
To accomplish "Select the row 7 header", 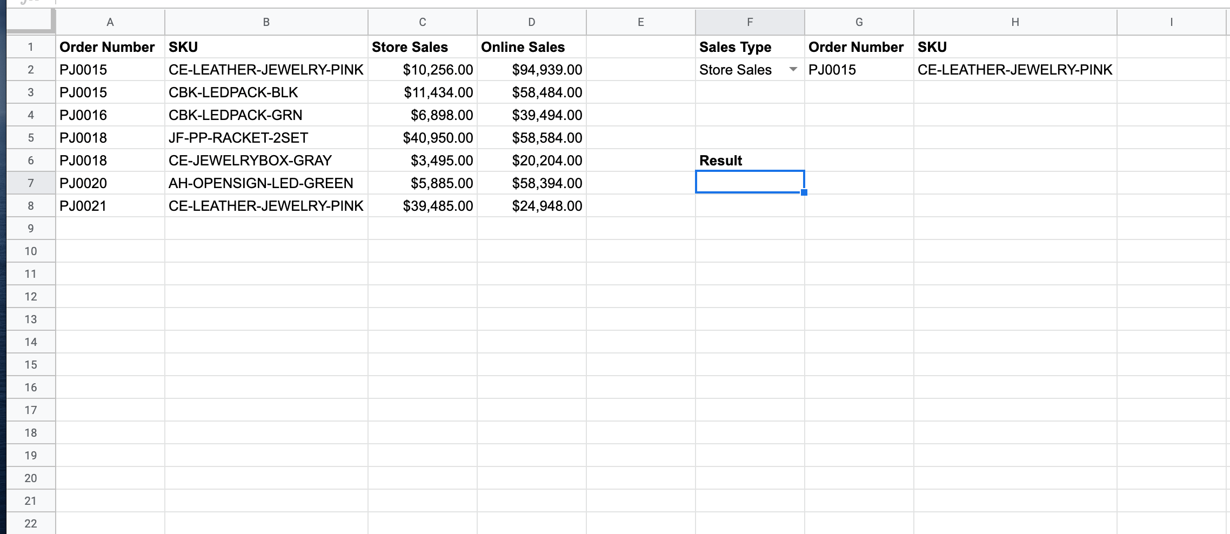I will coord(31,183).
